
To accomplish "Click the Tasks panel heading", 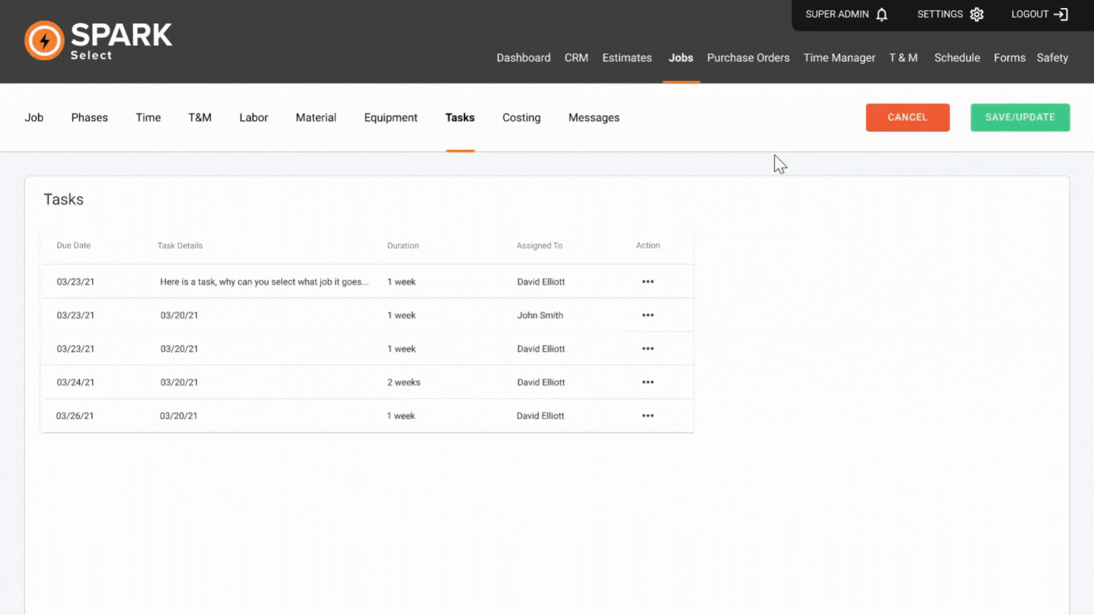I will (64, 199).
